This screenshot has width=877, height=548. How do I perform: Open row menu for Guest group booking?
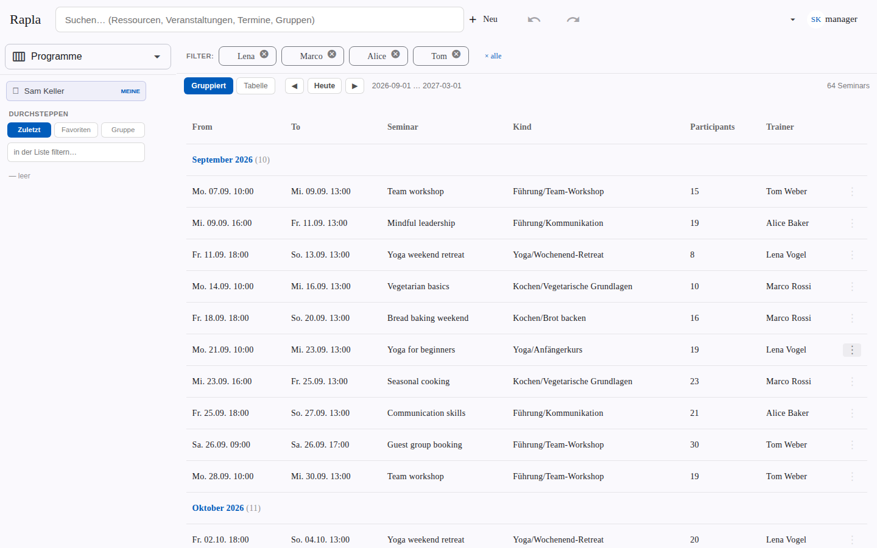click(852, 444)
